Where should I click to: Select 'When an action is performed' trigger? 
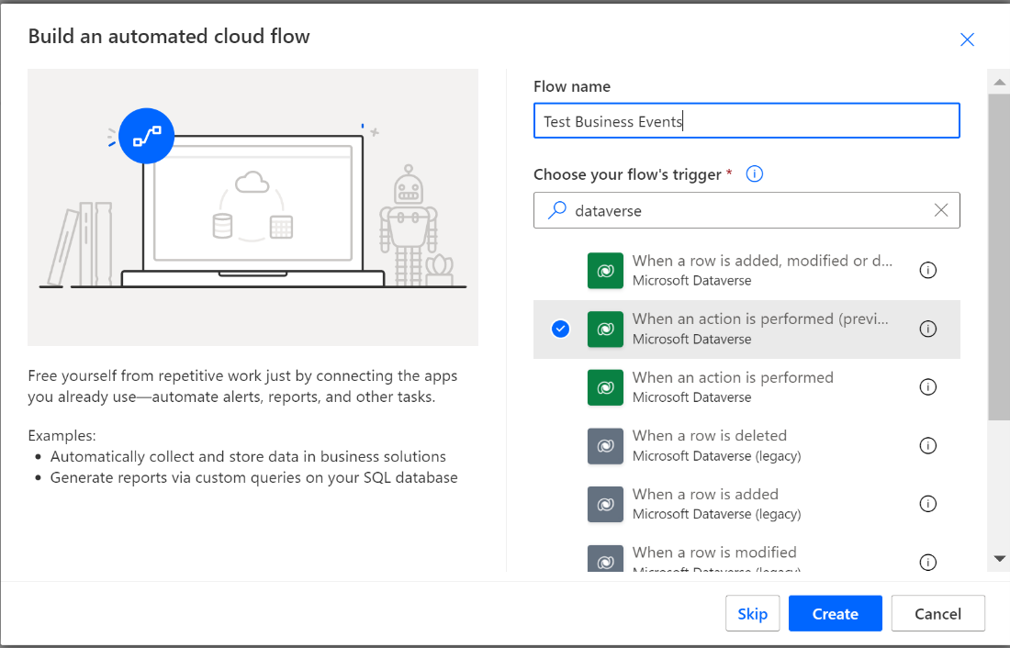pyautogui.click(x=733, y=386)
